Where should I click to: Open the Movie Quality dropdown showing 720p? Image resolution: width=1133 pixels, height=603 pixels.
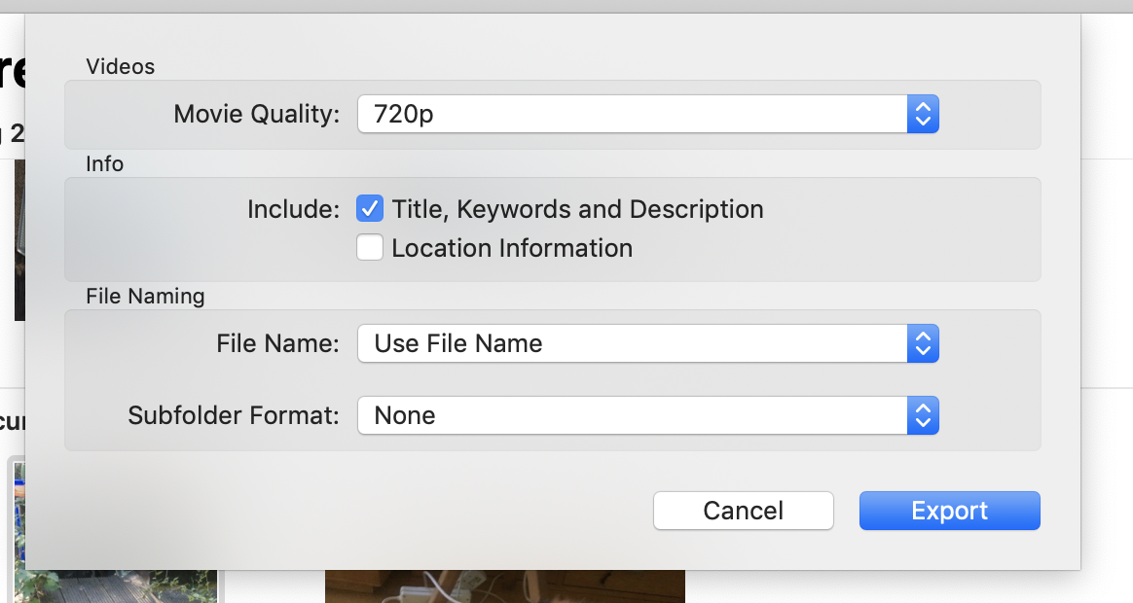633,115
